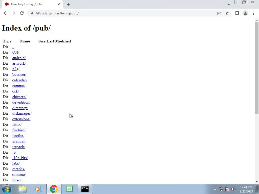Open the grendel/ folder
Screen dimensions: 259x194
19,141
